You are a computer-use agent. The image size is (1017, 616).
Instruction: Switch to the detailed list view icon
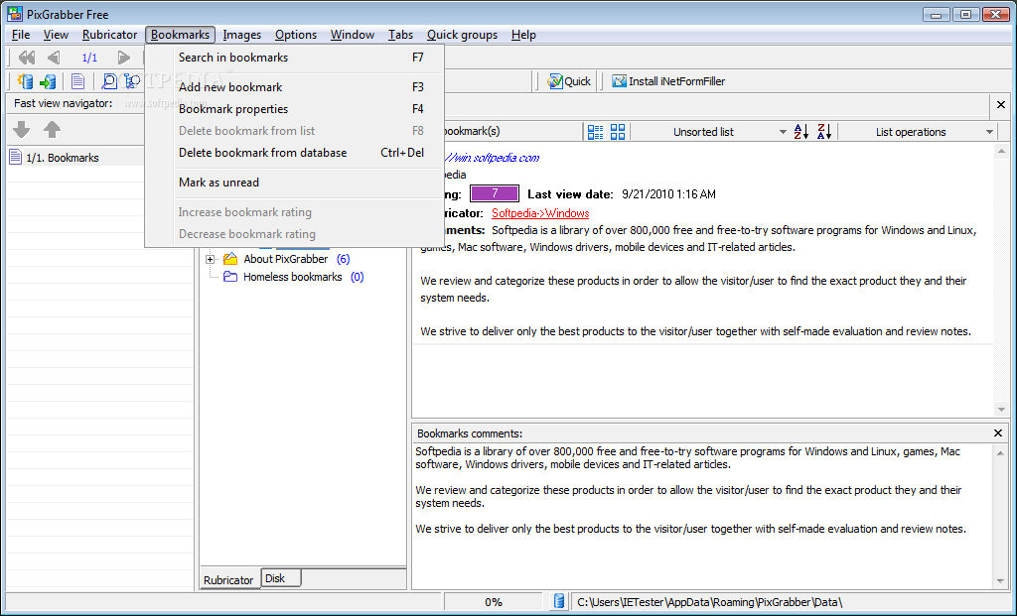point(595,132)
